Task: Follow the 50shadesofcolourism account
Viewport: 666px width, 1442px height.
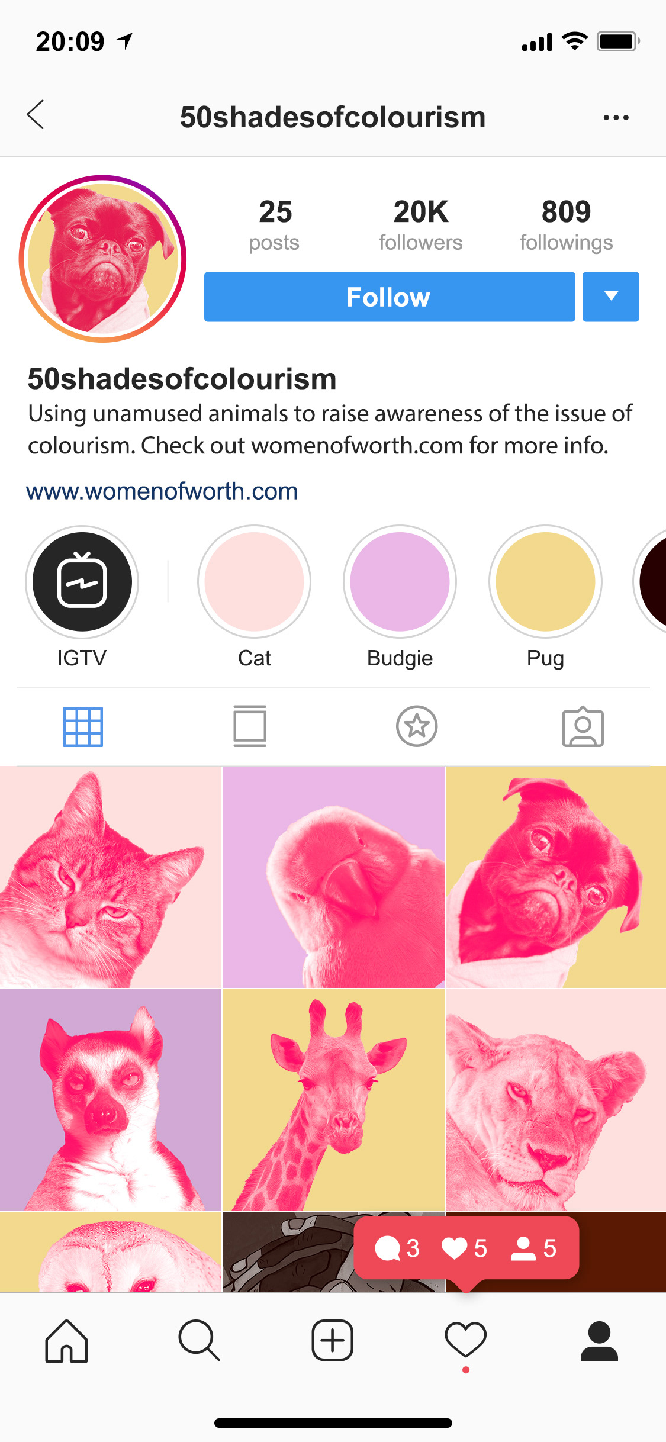Action: (x=390, y=297)
